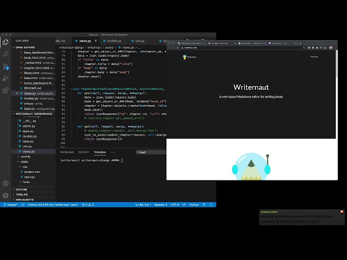Open project.css in the workspace tree
The width and height of the screenshot is (347, 260).
(x=32, y=172)
